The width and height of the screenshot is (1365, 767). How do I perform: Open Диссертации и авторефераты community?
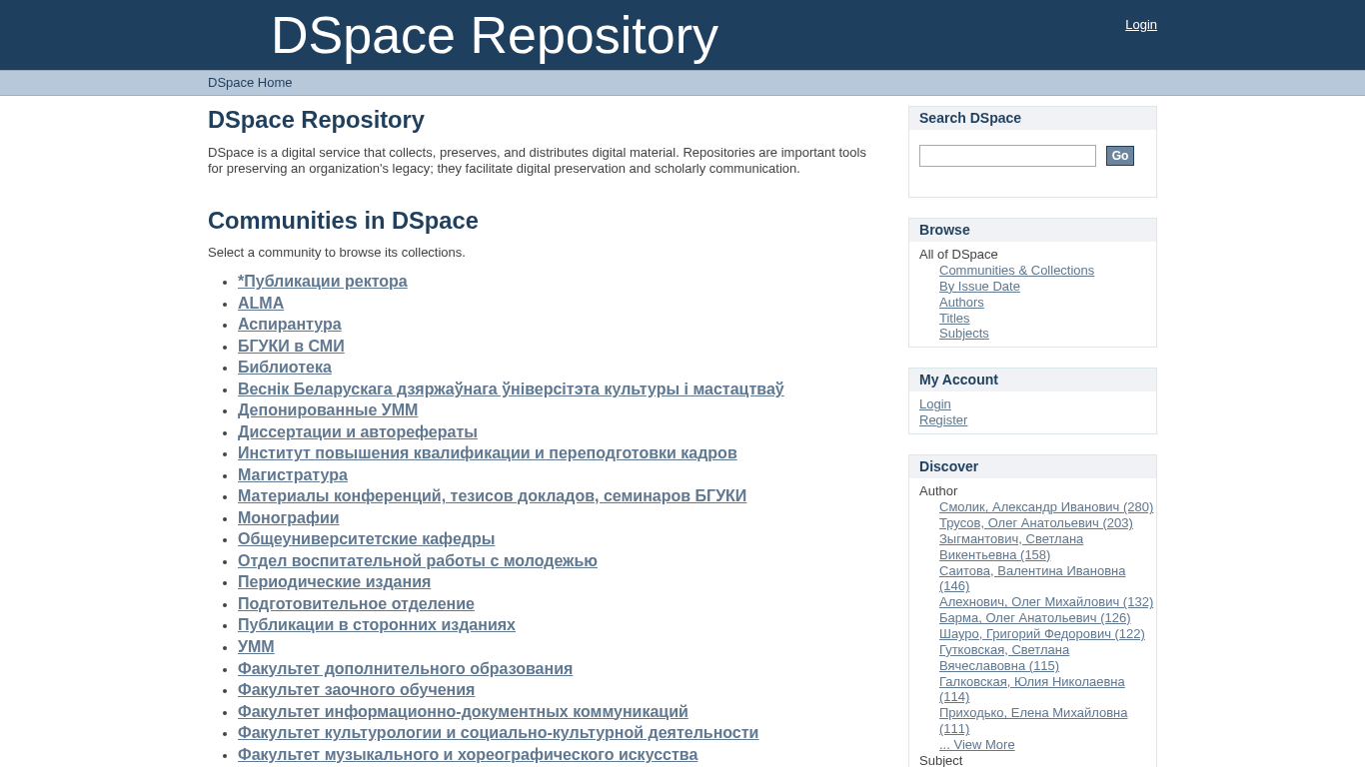tap(358, 432)
